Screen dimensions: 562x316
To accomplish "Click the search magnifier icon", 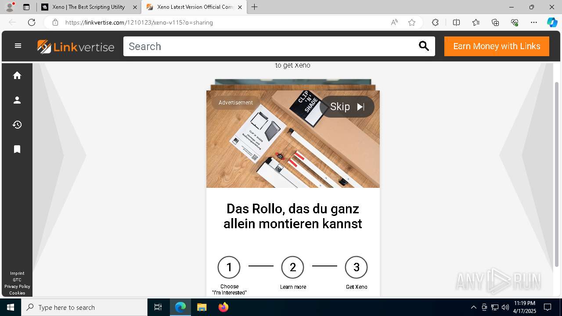I will (424, 46).
